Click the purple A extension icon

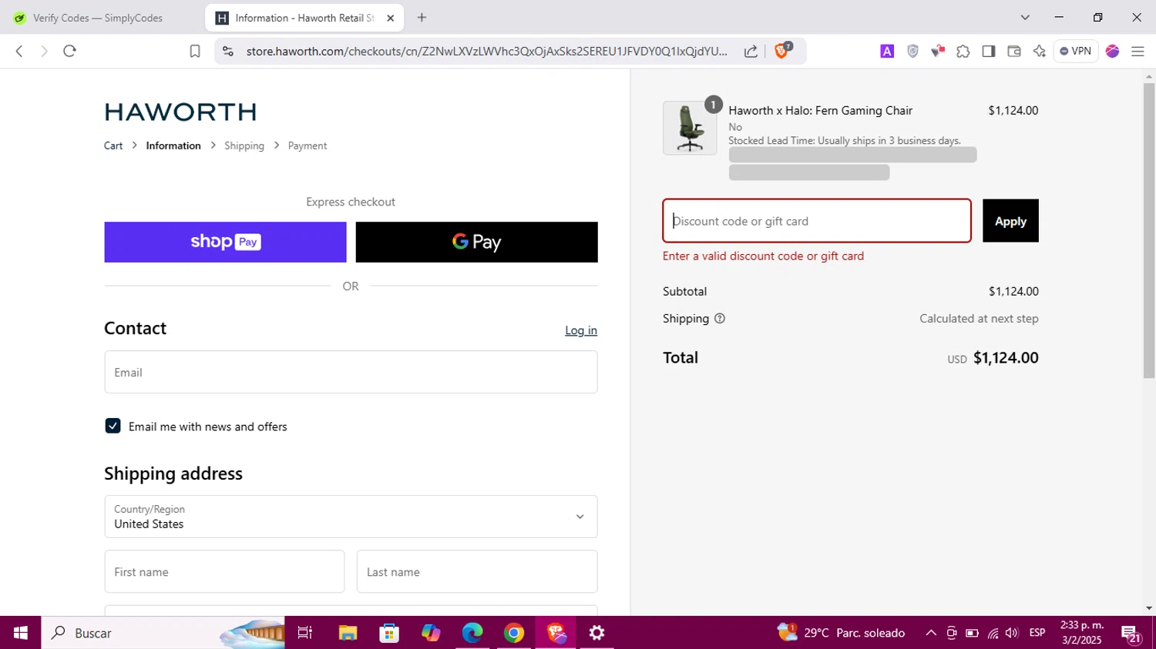point(887,51)
